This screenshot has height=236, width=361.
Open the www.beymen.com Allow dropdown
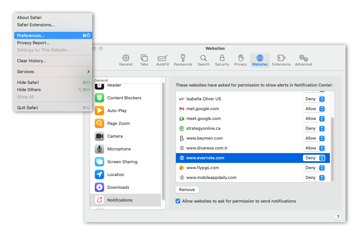point(314,138)
